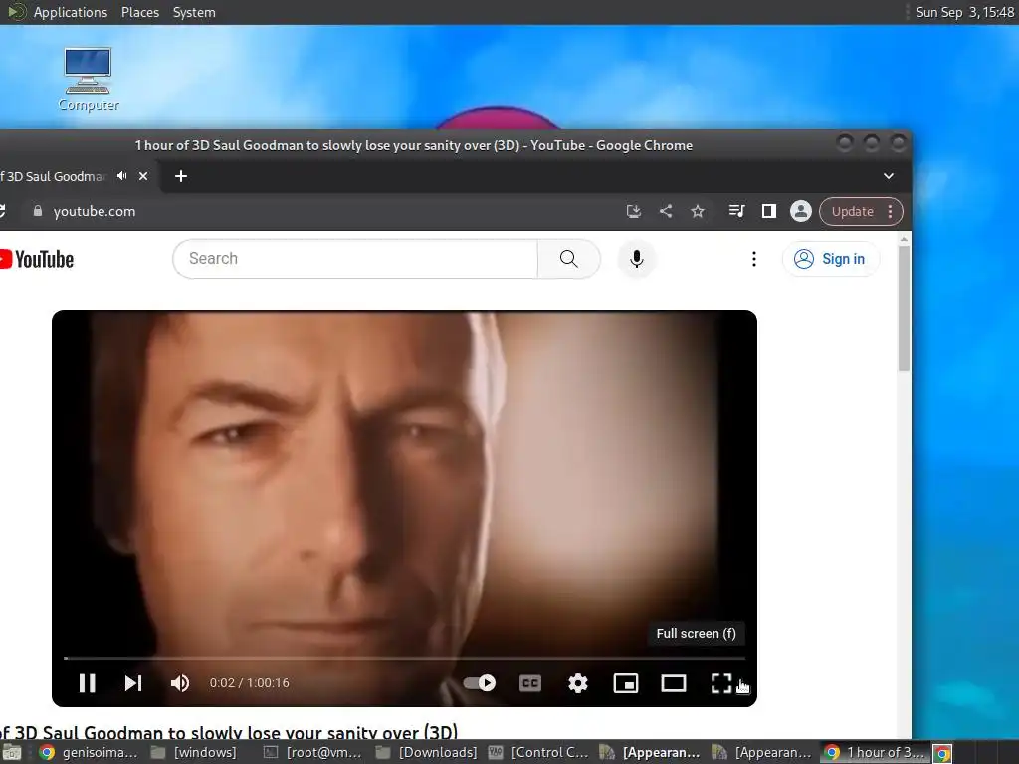1019x764 pixels.
Task: Show desktop icon in bottom panel
Action: (x=12, y=752)
